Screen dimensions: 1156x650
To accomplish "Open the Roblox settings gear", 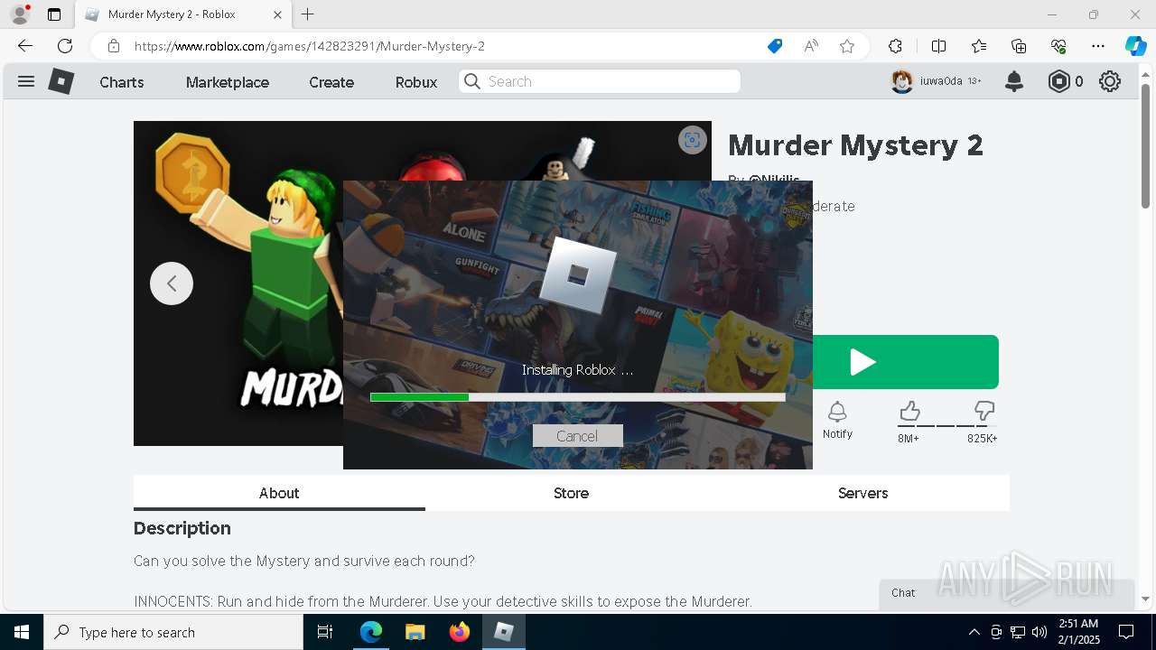I will [x=1110, y=81].
